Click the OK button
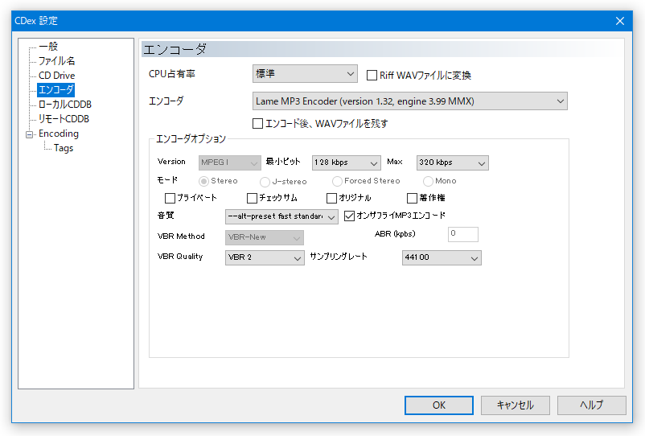645x436 pixels. click(x=439, y=405)
